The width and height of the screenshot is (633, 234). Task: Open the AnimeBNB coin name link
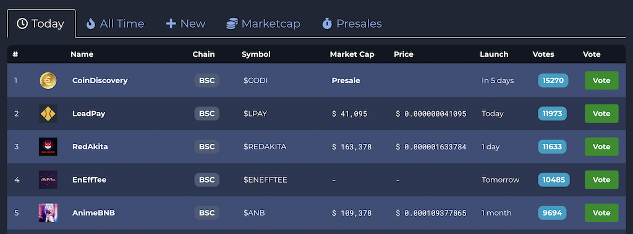[x=94, y=213]
